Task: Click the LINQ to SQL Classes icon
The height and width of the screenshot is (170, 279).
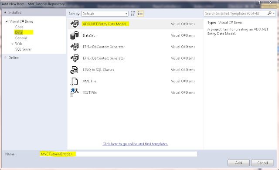Action: (x=74, y=70)
